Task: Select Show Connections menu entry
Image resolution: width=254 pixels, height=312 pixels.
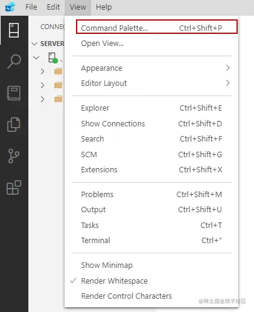Action: tap(151, 123)
